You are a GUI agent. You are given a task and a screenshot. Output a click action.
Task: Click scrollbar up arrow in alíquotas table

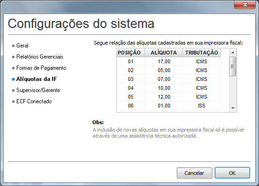pos(233,53)
